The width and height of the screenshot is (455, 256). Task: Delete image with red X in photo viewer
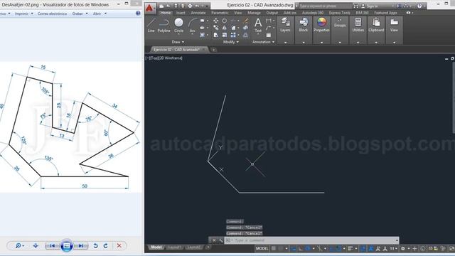click(119, 246)
